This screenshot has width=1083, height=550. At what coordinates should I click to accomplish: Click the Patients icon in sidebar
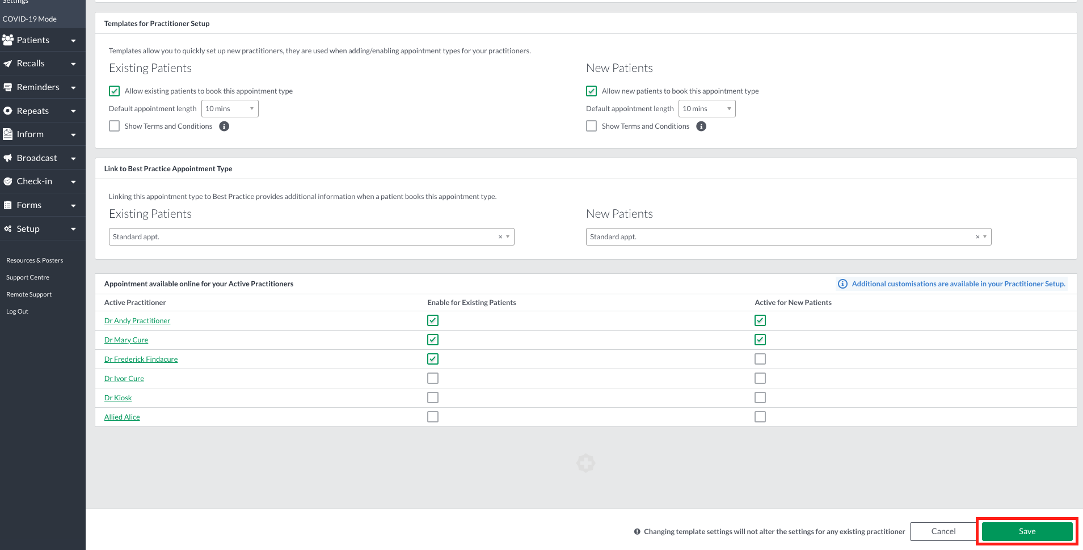click(8, 40)
